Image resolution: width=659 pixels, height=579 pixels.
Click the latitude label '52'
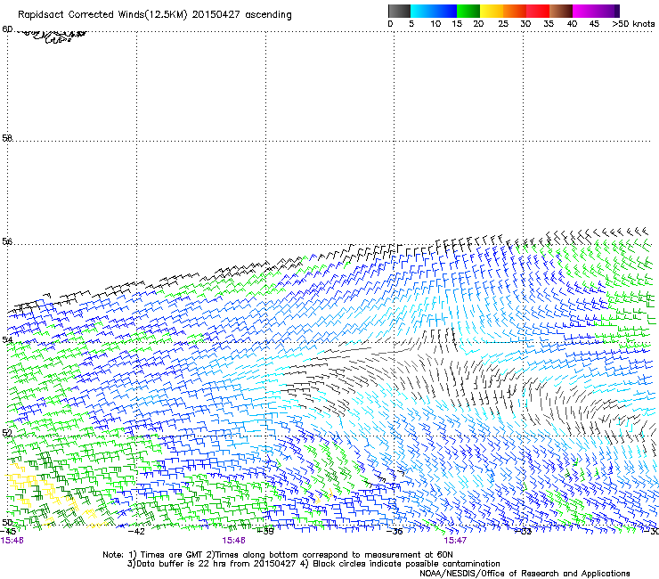[7, 433]
